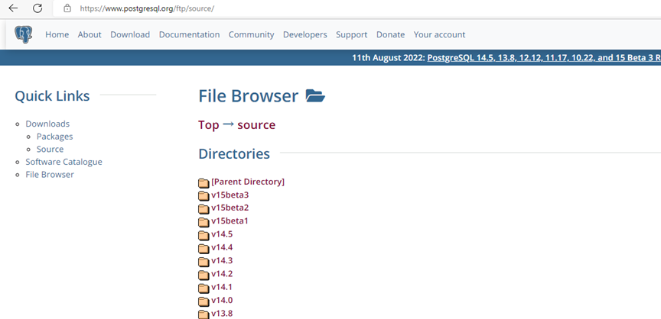The width and height of the screenshot is (661, 319).
Task: Click the File Browser page heading
Action: coord(249,96)
